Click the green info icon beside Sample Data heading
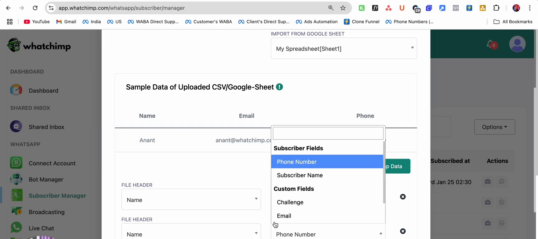 [x=280, y=87]
